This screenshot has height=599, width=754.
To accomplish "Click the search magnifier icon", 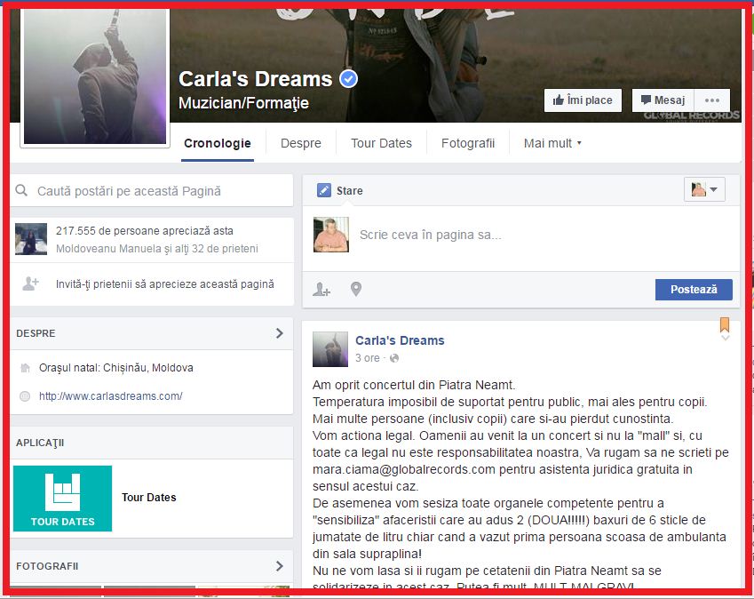I will pos(23,191).
